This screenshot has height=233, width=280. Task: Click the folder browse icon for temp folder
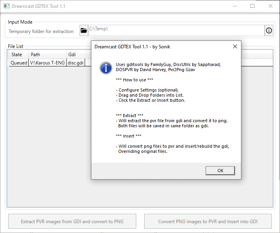pos(84,31)
